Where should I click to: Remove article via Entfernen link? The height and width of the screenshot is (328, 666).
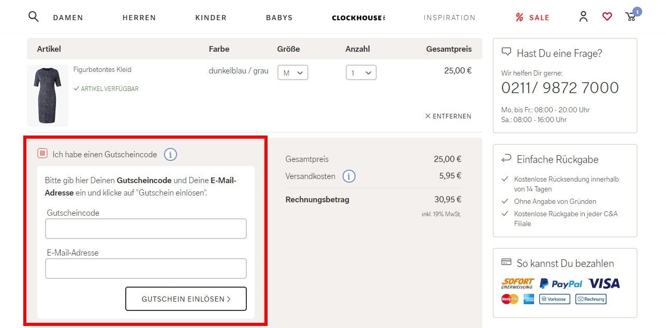(448, 116)
